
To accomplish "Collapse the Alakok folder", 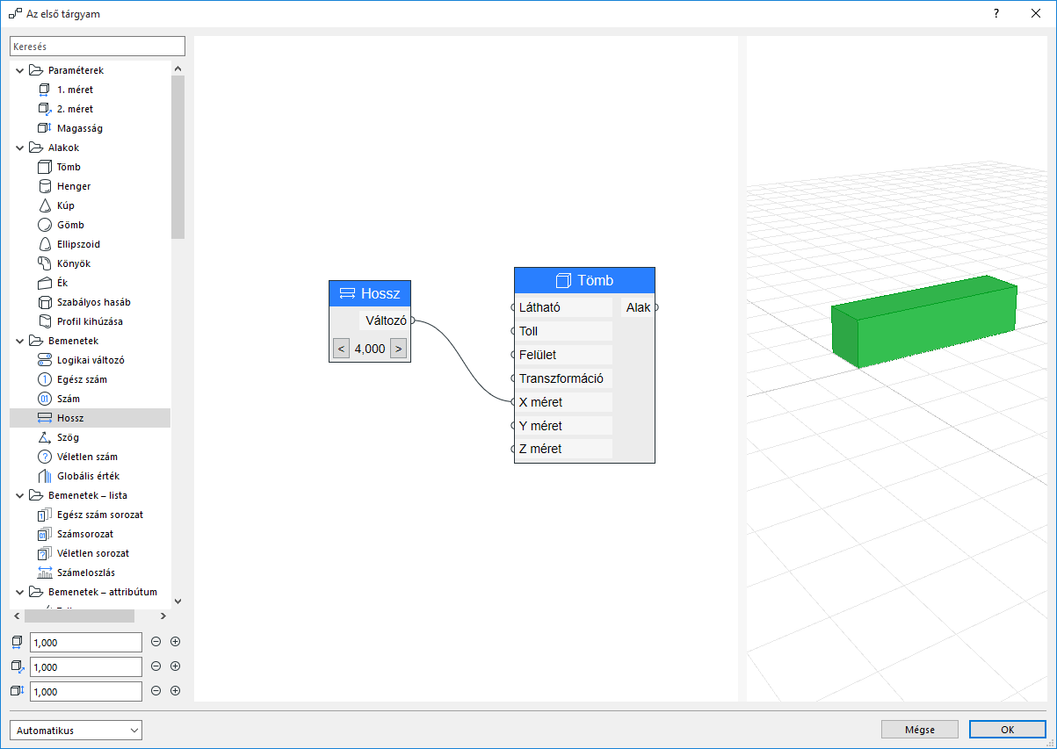I will 19,147.
